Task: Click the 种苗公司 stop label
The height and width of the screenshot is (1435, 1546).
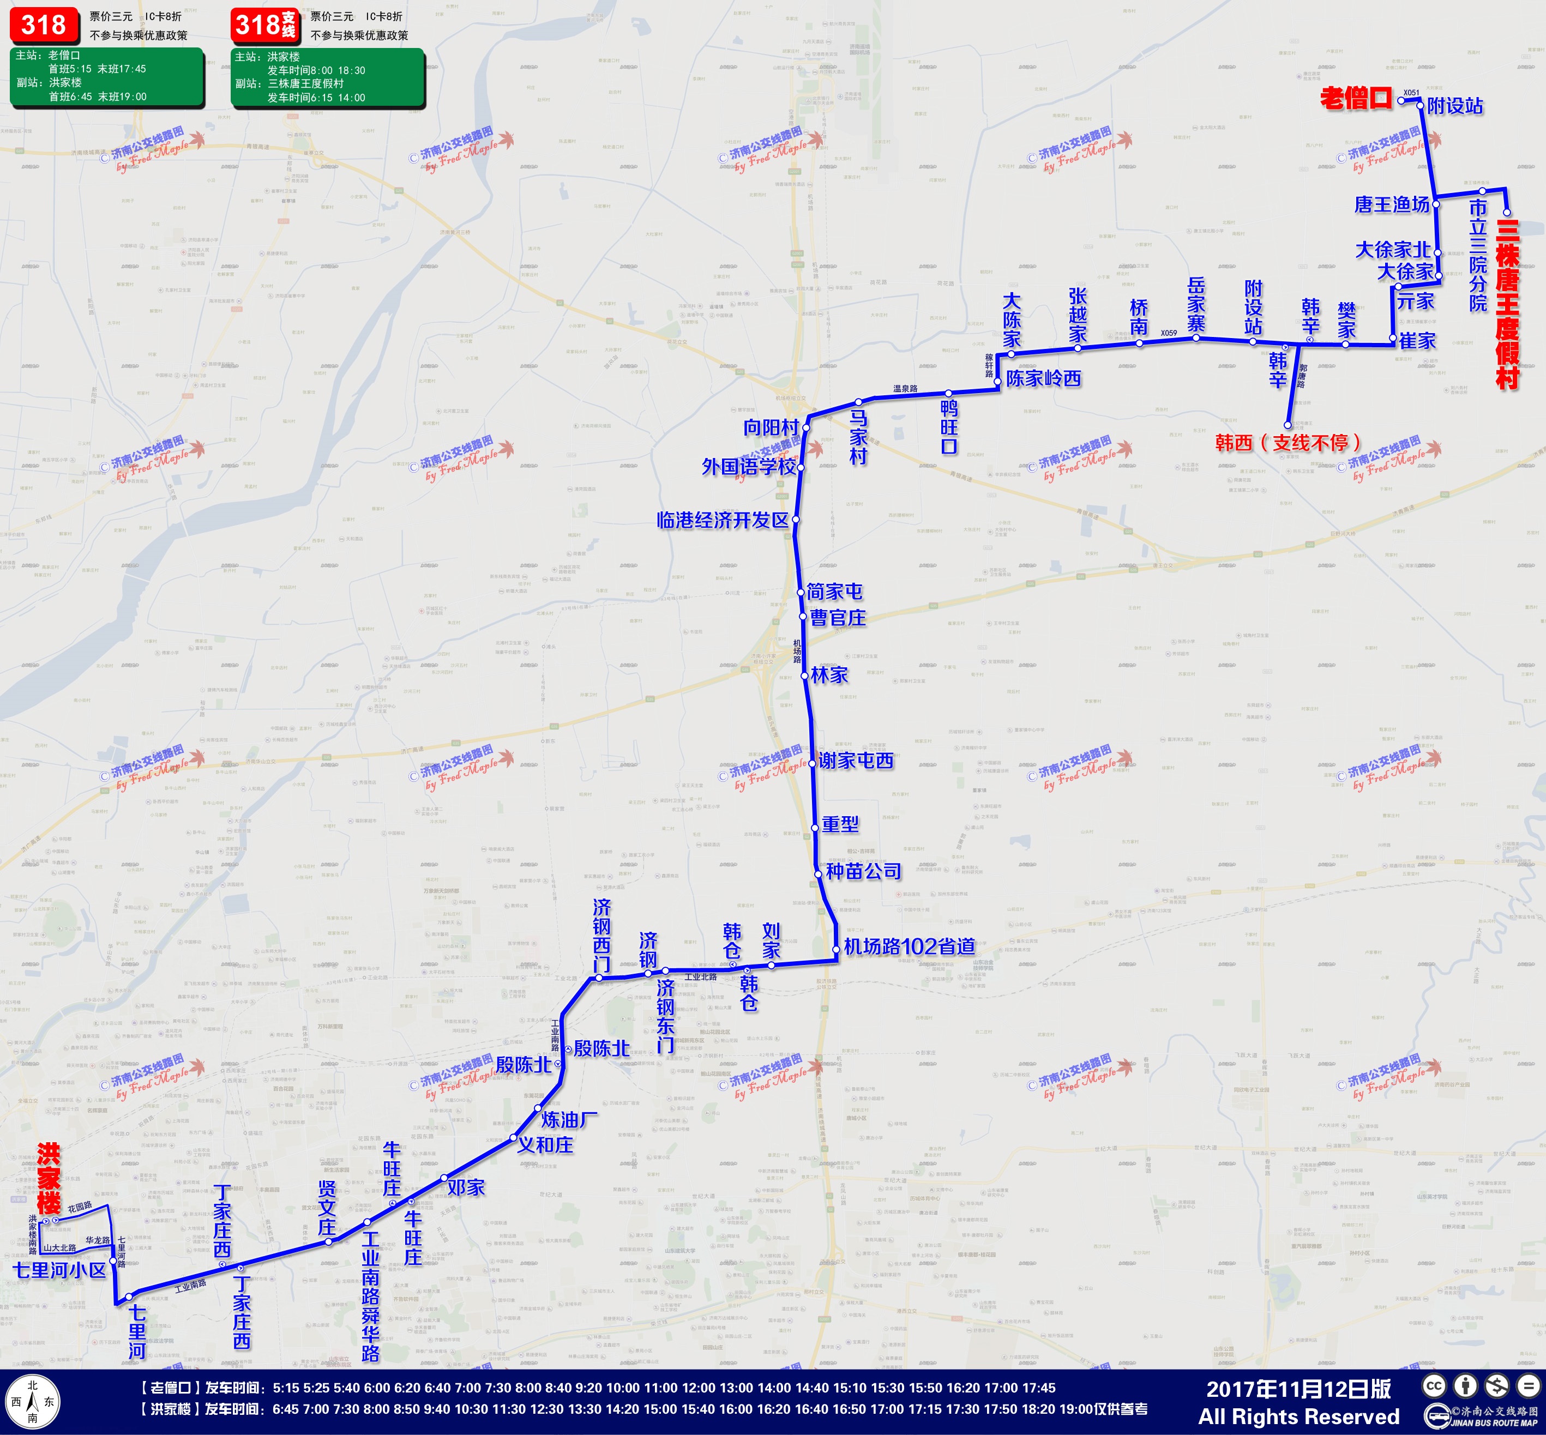Action: coord(863,871)
